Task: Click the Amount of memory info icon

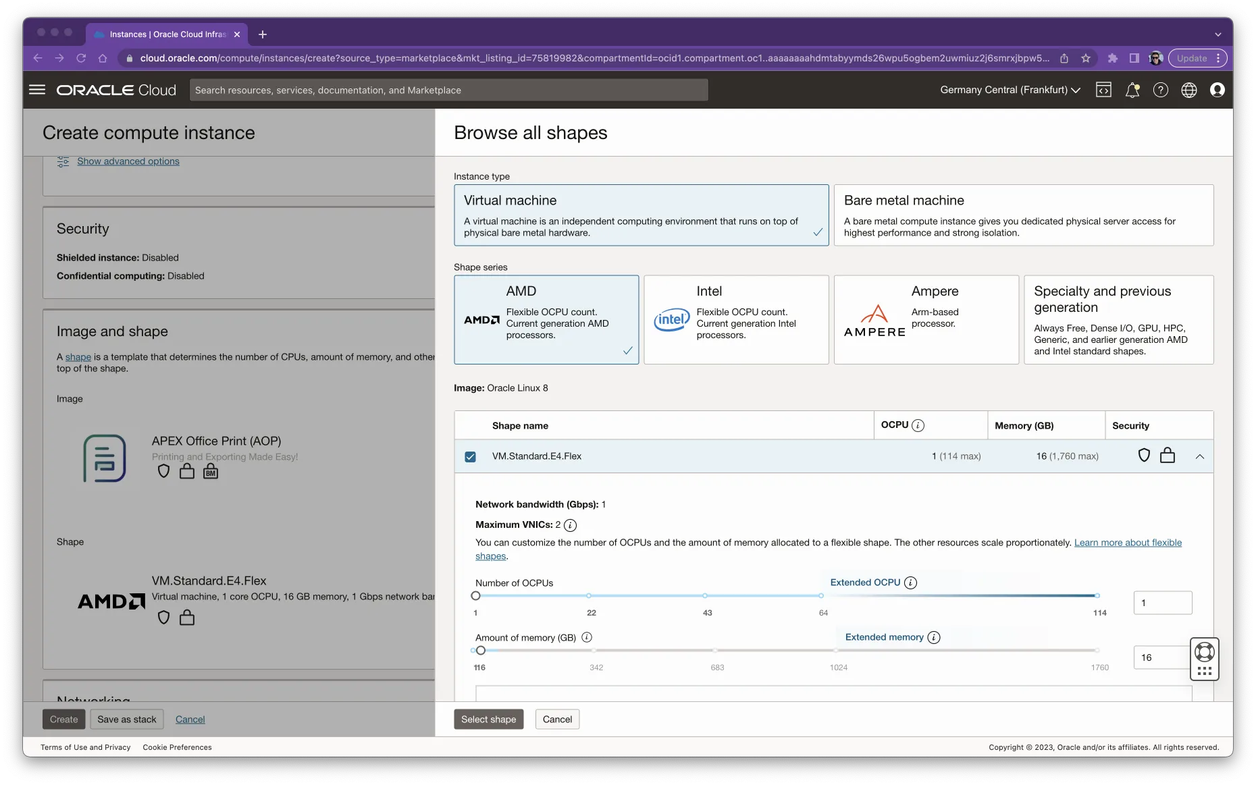Action: pos(587,637)
